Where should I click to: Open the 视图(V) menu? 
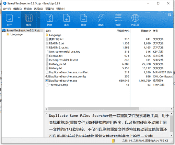[x=49, y=9]
